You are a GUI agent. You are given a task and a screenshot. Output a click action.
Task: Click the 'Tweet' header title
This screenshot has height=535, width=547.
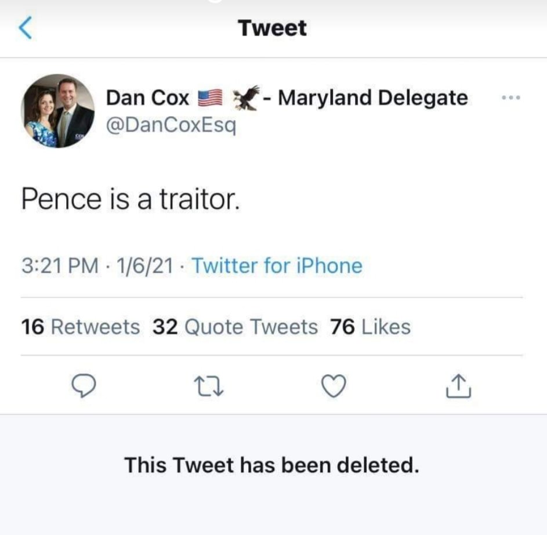pyautogui.click(x=273, y=28)
